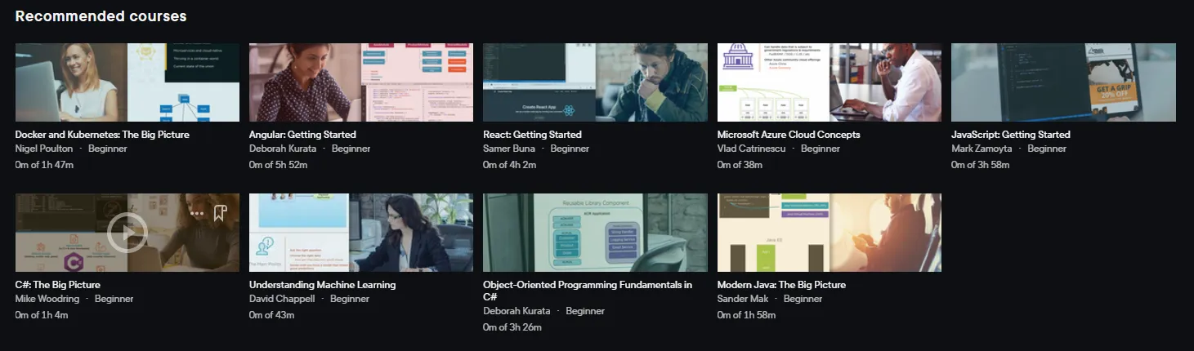Play the C#: The Big Picture course
Image resolution: width=1194 pixels, height=351 pixels.
(x=127, y=233)
